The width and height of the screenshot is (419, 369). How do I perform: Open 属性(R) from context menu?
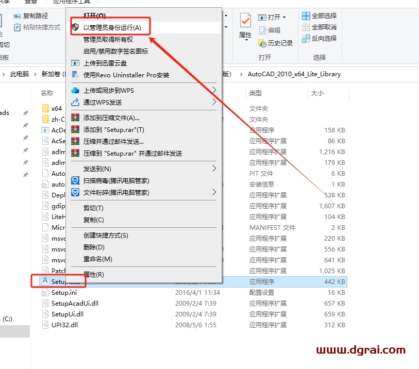93,275
